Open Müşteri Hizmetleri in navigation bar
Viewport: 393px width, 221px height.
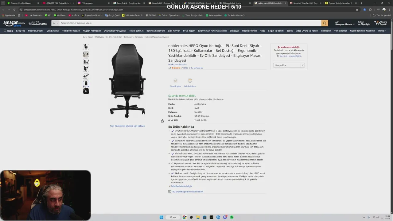click(x=92, y=31)
